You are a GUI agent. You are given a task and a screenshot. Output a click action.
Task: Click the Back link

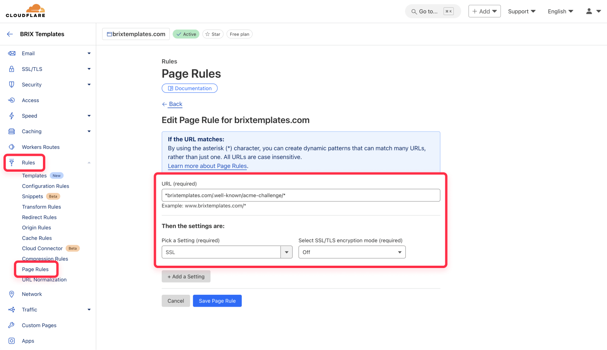pos(176,104)
